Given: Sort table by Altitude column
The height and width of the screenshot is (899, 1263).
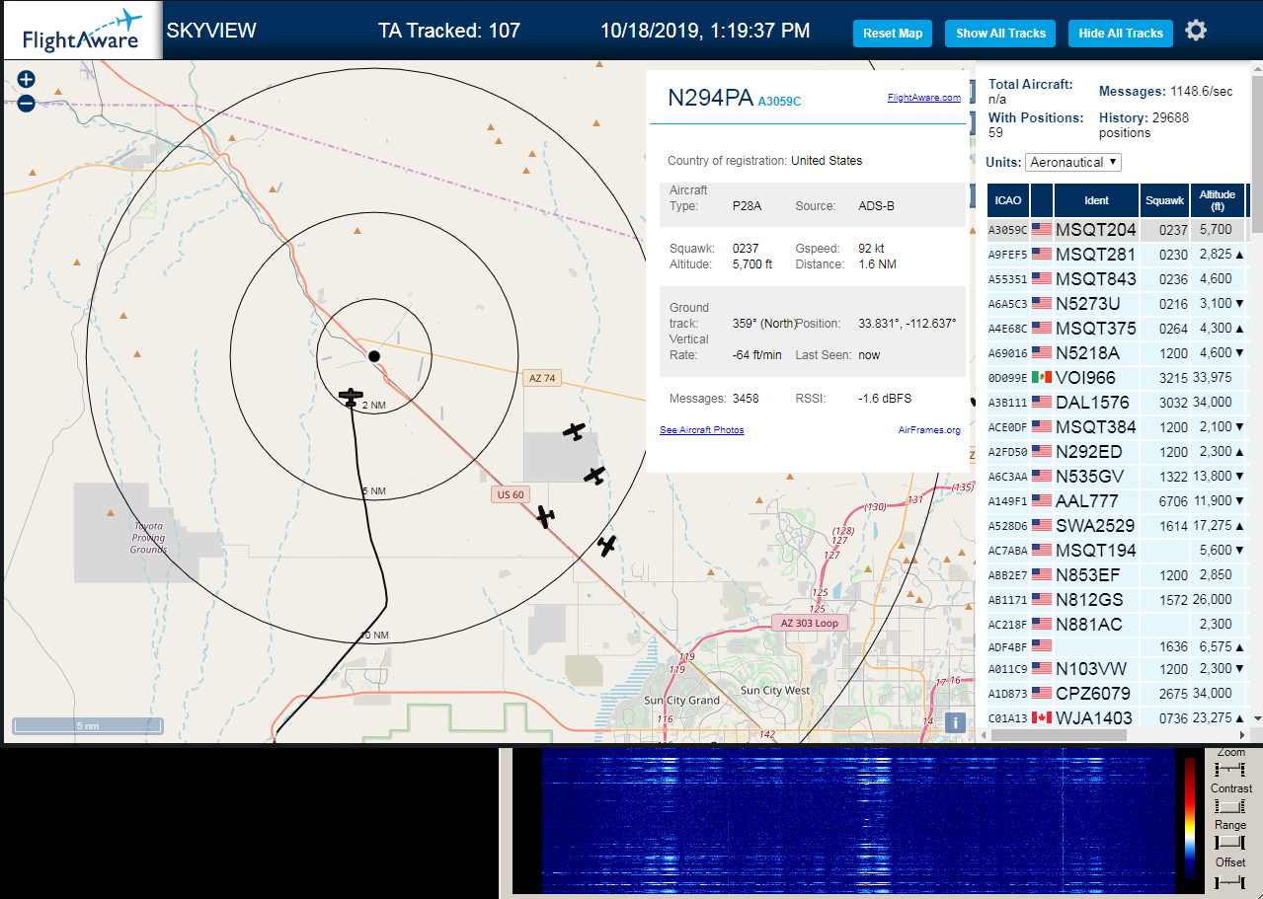Looking at the screenshot, I should (1219, 200).
